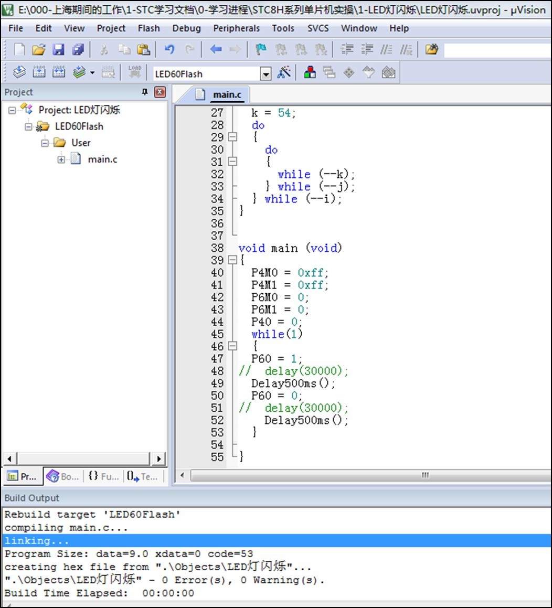Screen dimensions: 552x608
Task: Expand the main.c tree node
Action: click(61, 159)
